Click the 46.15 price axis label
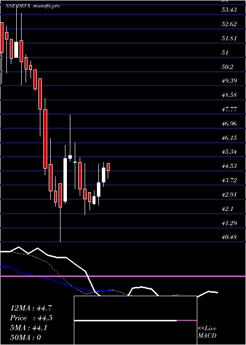 point(229,138)
